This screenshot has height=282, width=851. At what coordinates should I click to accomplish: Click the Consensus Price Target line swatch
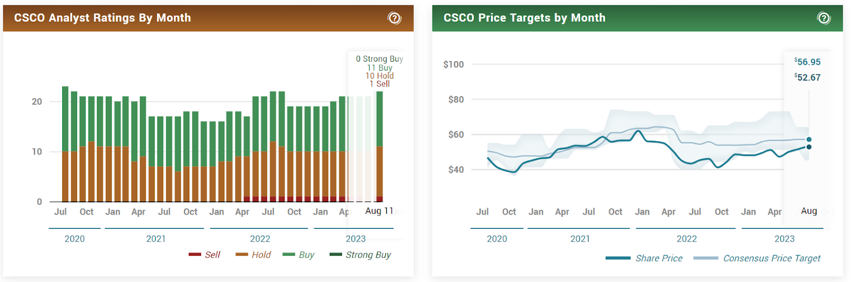(x=706, y=258)
